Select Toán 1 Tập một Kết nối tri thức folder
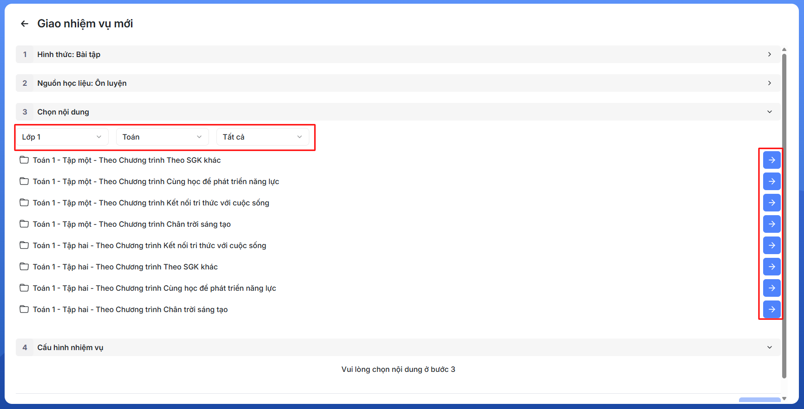The width and height of the screenshot is (804, 409). pos(150,203)
